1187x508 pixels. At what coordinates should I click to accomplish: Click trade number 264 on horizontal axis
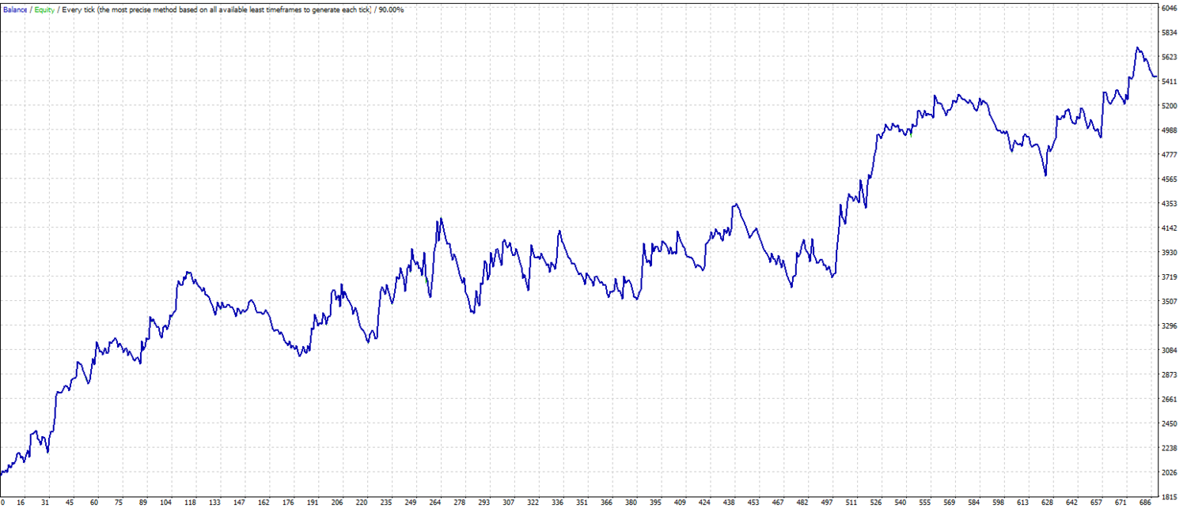[x=434, y=502]
